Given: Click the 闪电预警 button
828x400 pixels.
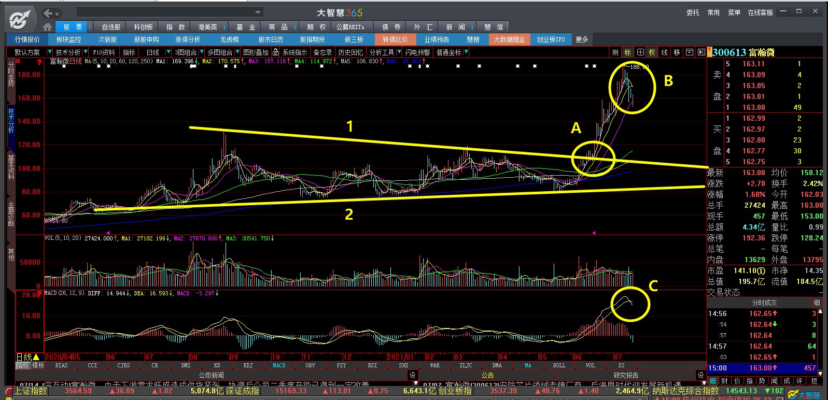Looking at the screenshot, I should click(x=417, y=52).
